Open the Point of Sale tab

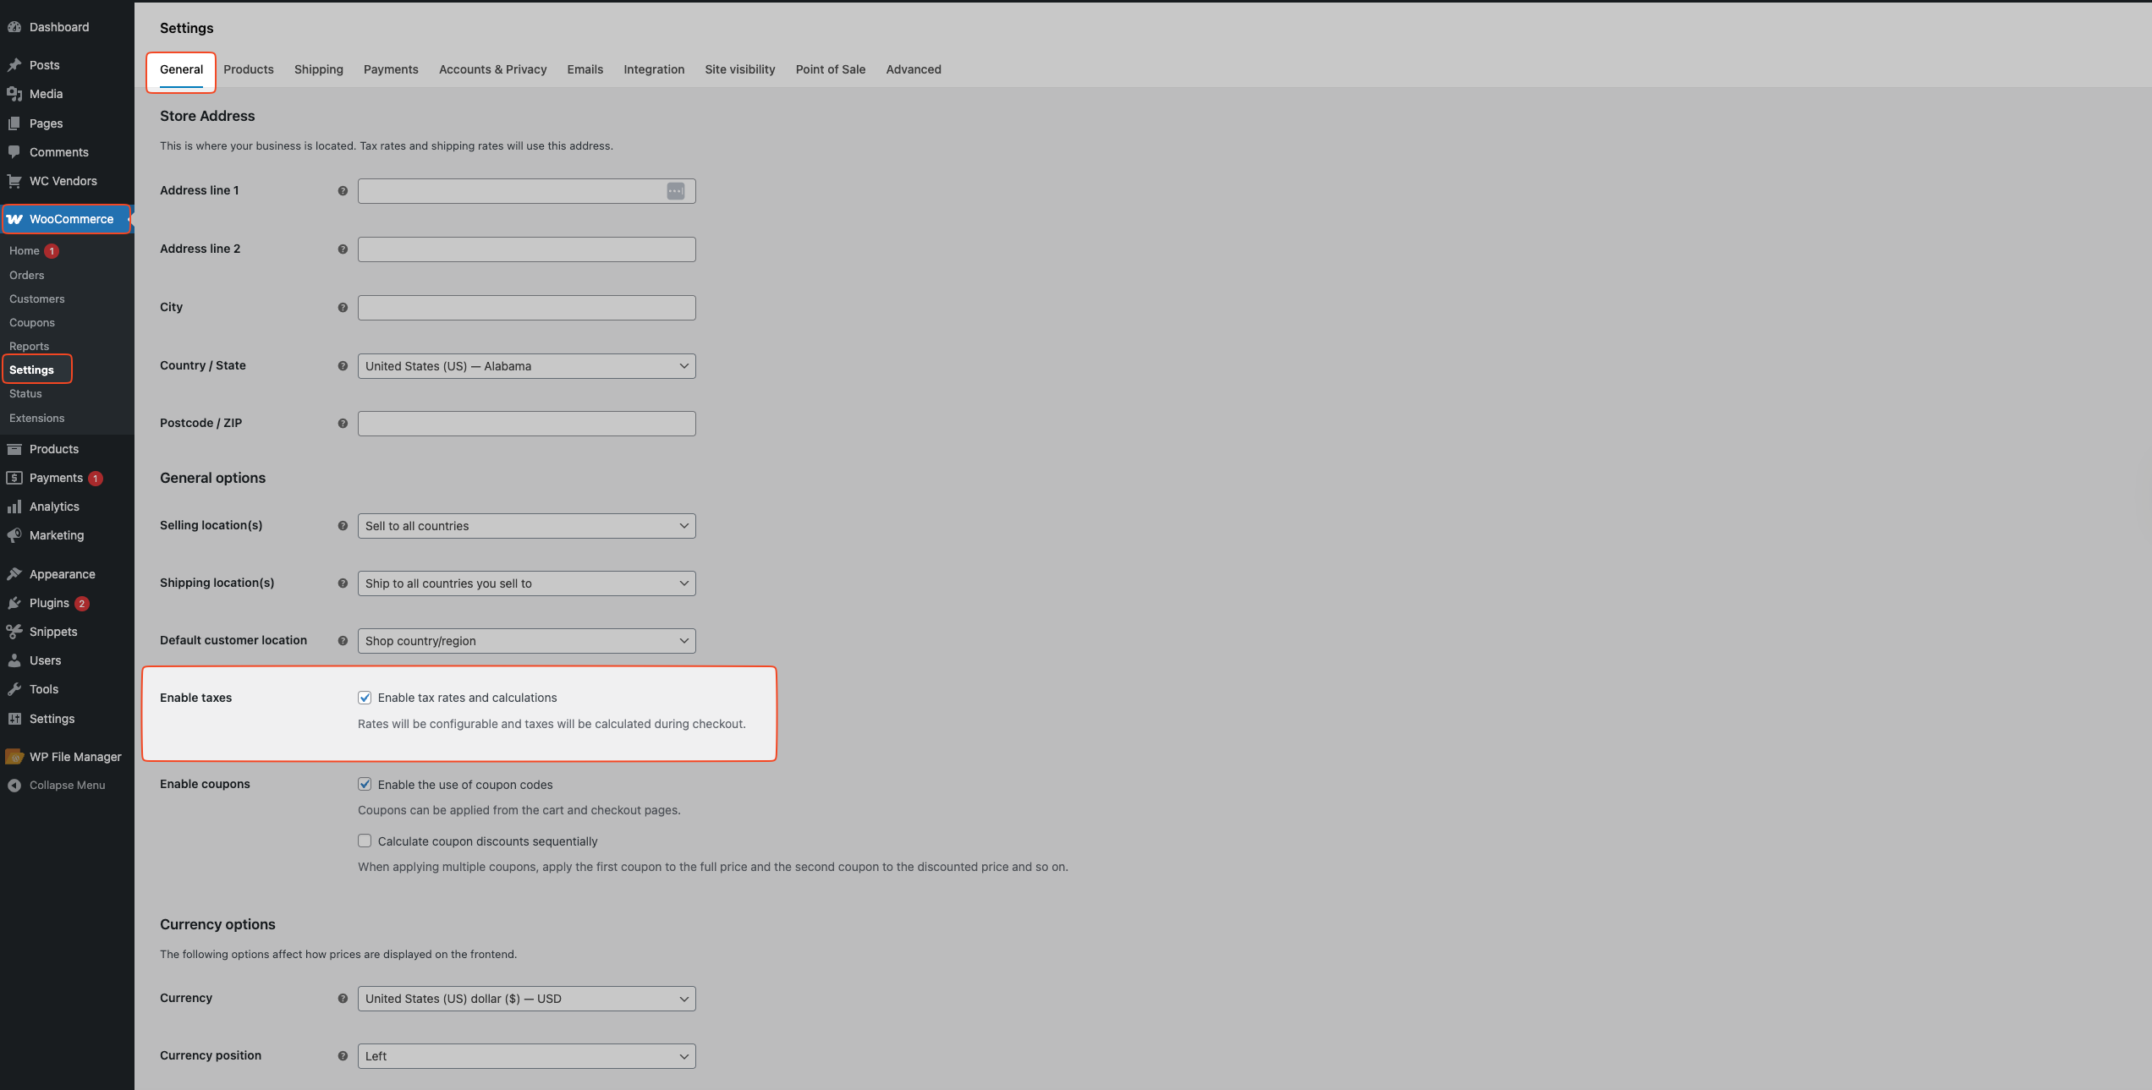point(831,69)
